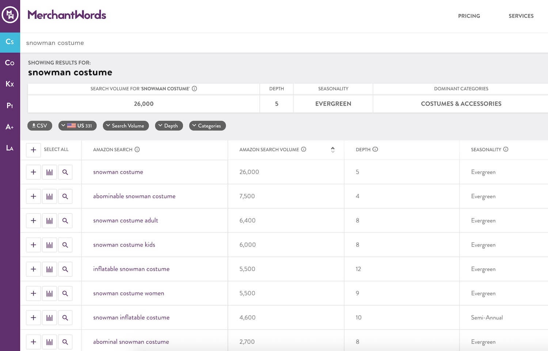Viewport: 548px width, 351px height.
Task: Click the search field containing 'snowman costume'
Action: click(284, 43)
